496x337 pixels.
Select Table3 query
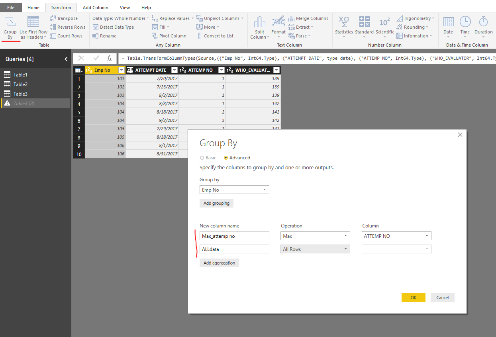(35, 94)
